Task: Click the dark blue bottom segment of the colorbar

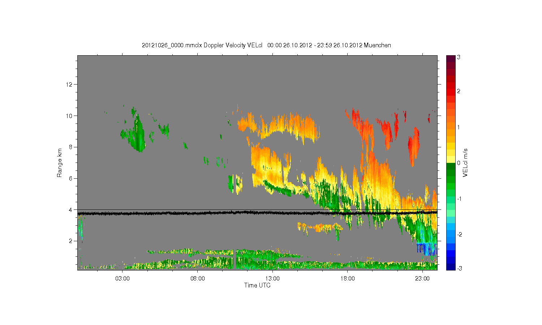Action: [451, 266]
